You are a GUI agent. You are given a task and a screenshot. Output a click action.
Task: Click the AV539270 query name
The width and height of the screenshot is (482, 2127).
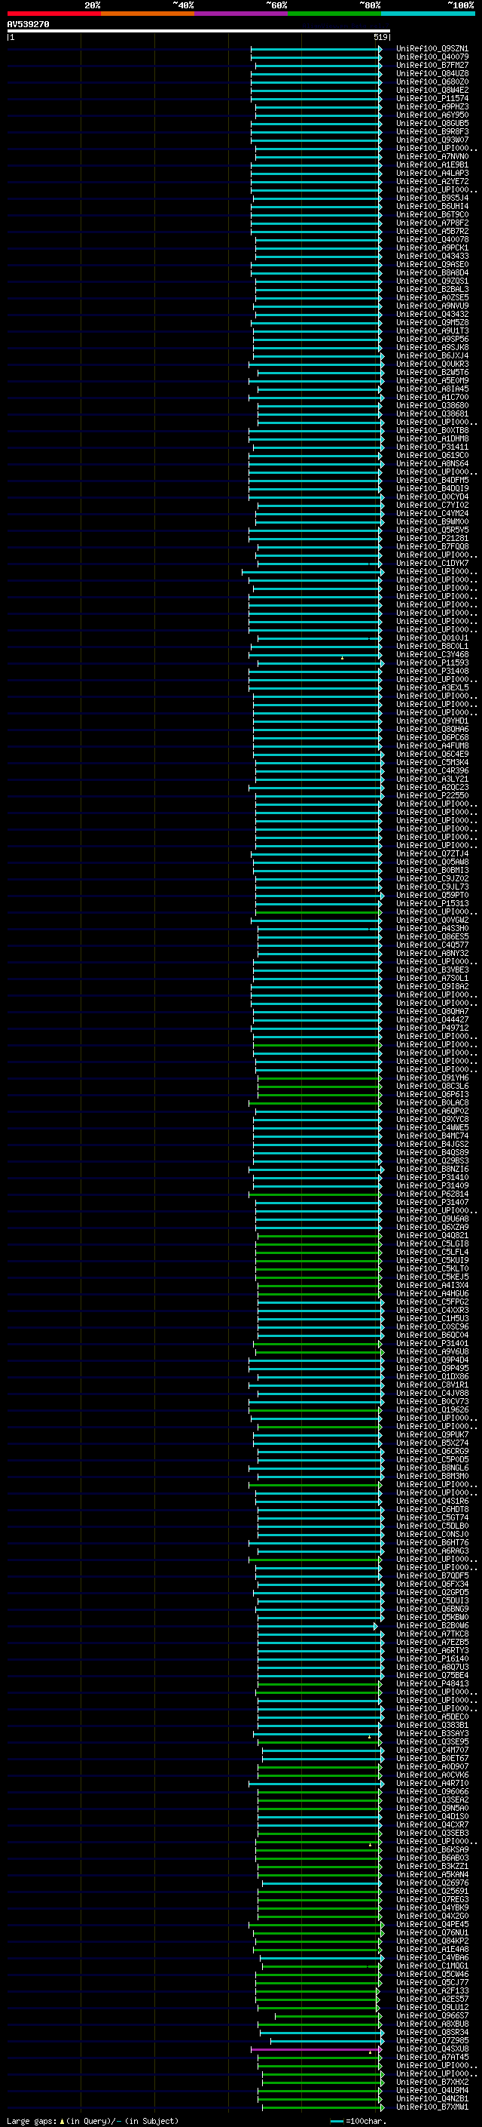28,24
